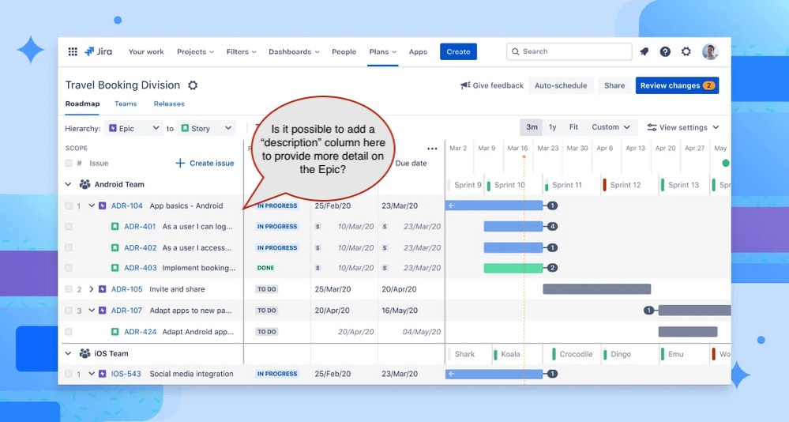The width and height of the screenshot is (789, 422).
Task: Click the Jira logo
Action: pyautogui.click(x=98, y=51)
